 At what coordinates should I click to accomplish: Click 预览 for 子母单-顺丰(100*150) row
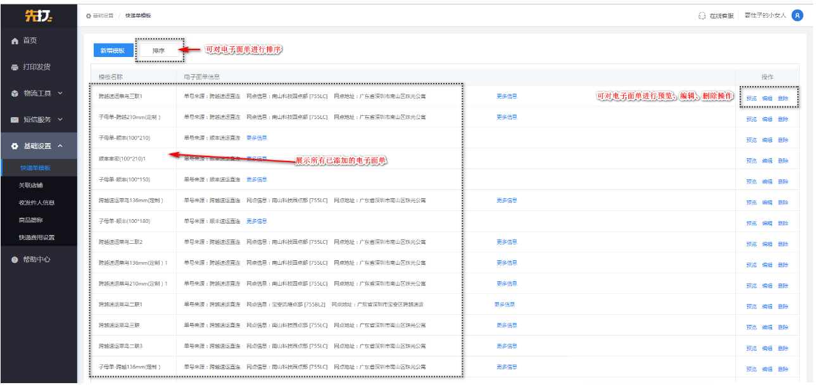click(751, 182)
